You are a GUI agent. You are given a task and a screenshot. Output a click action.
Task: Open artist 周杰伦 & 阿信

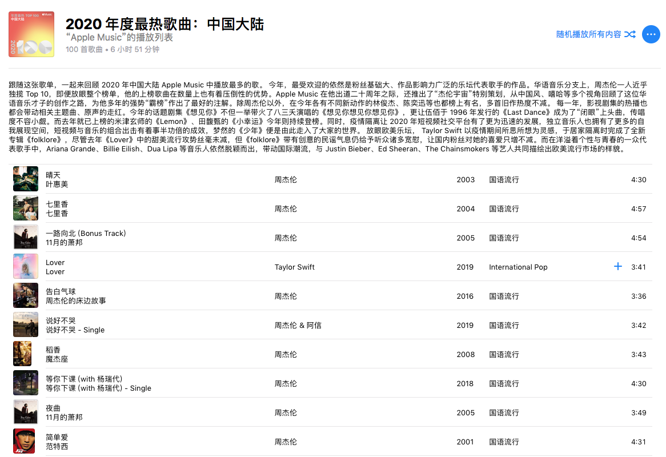(x=298, y=326)
